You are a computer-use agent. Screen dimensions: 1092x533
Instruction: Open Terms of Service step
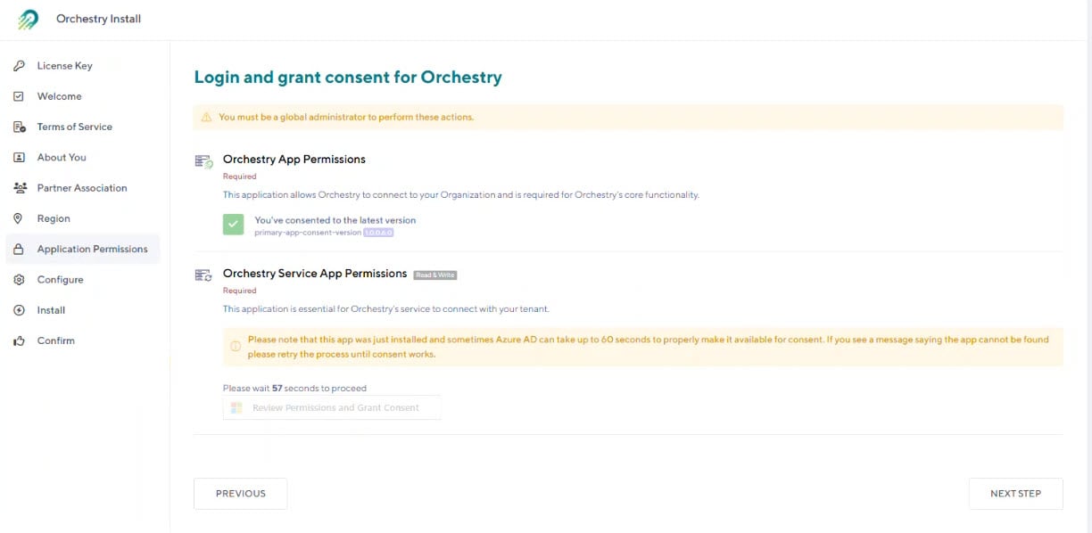(83, 127)
